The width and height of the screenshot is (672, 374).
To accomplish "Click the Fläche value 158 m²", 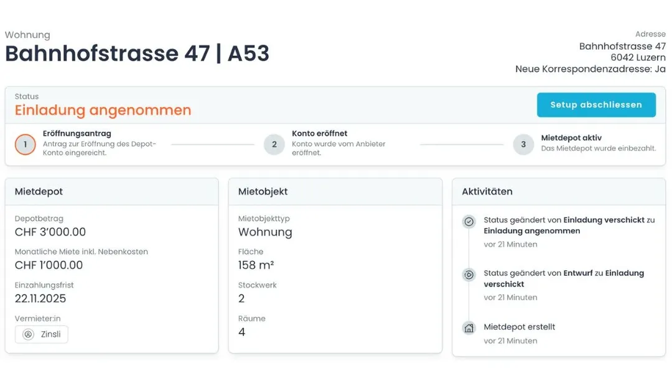I will point(255,265).
